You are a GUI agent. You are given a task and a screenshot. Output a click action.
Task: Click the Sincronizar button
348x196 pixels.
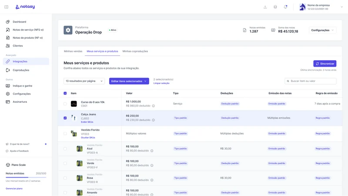click(325, 64)
